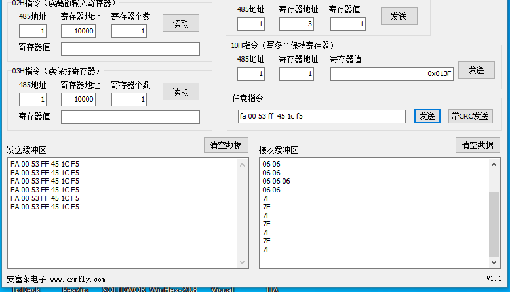
Task: Click send buffer scroll down arrow
Action: (243, 262)
